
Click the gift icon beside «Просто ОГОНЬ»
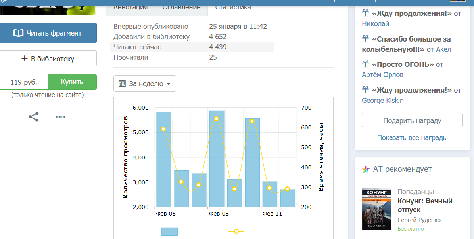pos(366,64)
